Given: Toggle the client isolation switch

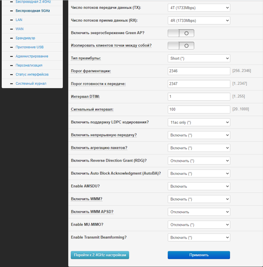Looking at the screenshot, I should coord(181,46).
